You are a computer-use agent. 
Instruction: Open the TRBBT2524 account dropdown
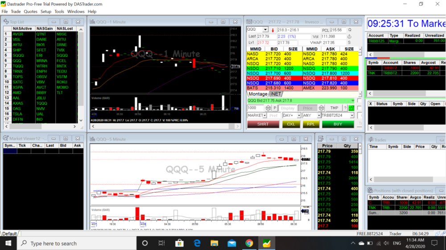point(351,116)
